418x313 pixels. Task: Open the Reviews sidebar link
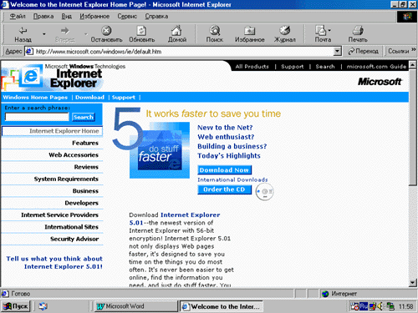[x=86, y=167]
